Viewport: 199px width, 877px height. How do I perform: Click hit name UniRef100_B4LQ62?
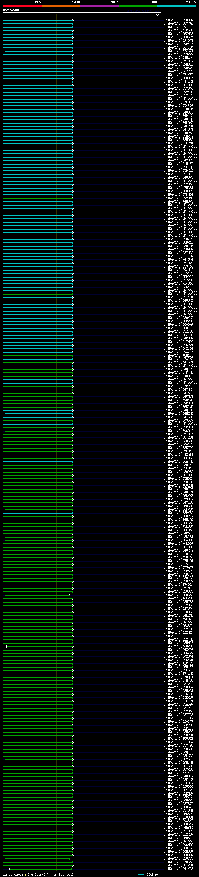pyautogui.click(x=178, y=123)
